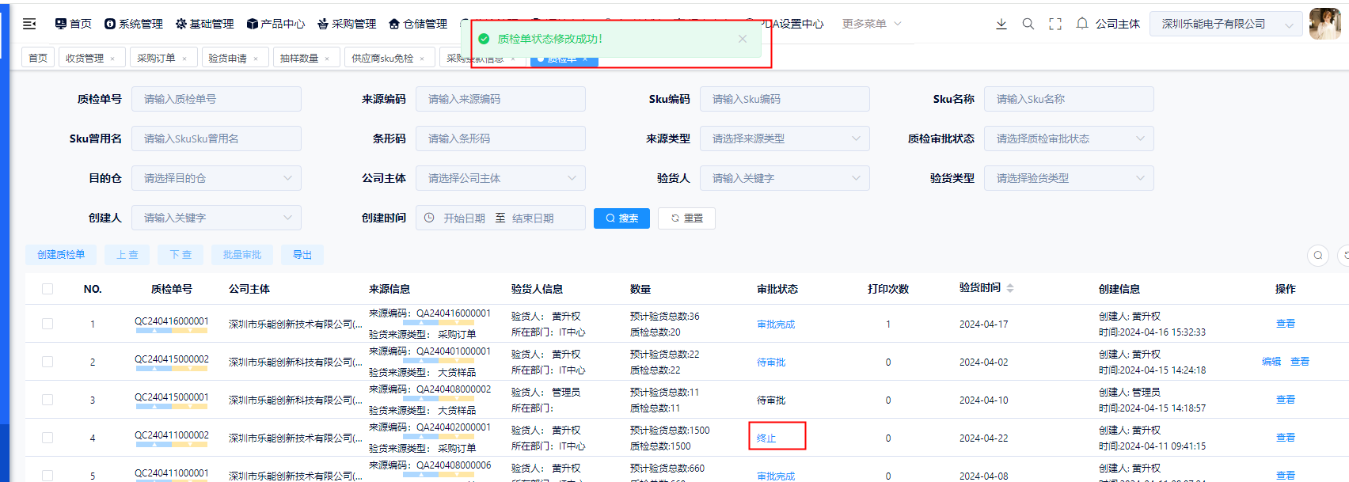Viewport: 1349px width, 482px height.
Task: Switch to the 验货申请 tab
Action: click(x=227, y=58)
